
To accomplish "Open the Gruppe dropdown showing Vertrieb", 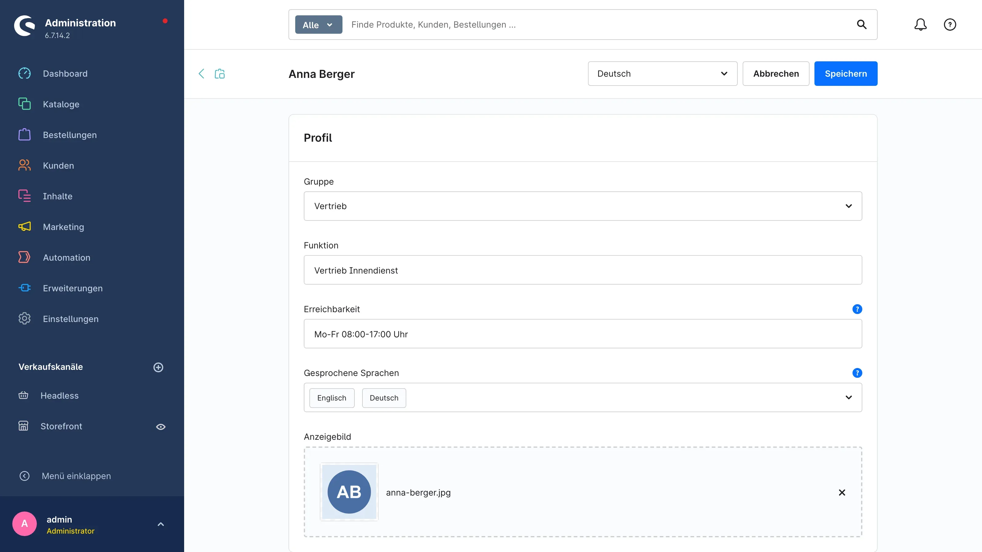I will (582, 206).
